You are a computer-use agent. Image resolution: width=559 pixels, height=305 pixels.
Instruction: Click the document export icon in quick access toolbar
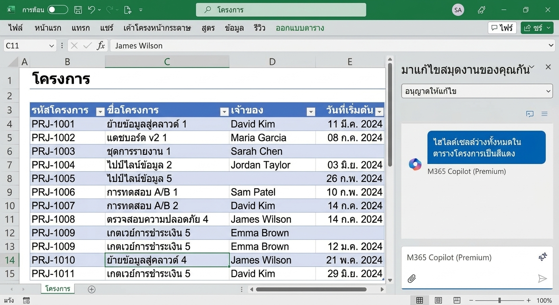tap(127, 10)
